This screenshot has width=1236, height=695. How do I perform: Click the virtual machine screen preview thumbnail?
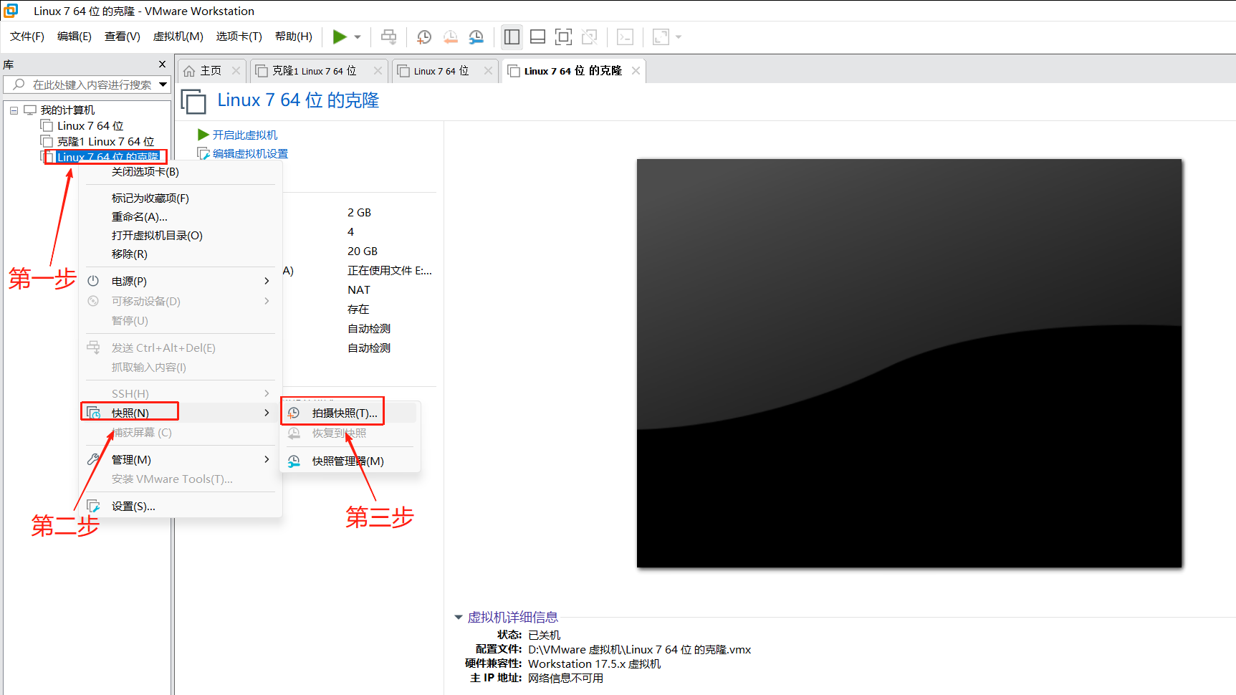pos(909,363)
